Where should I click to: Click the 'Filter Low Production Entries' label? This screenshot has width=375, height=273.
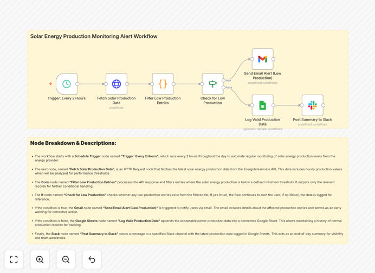(163, 101)
